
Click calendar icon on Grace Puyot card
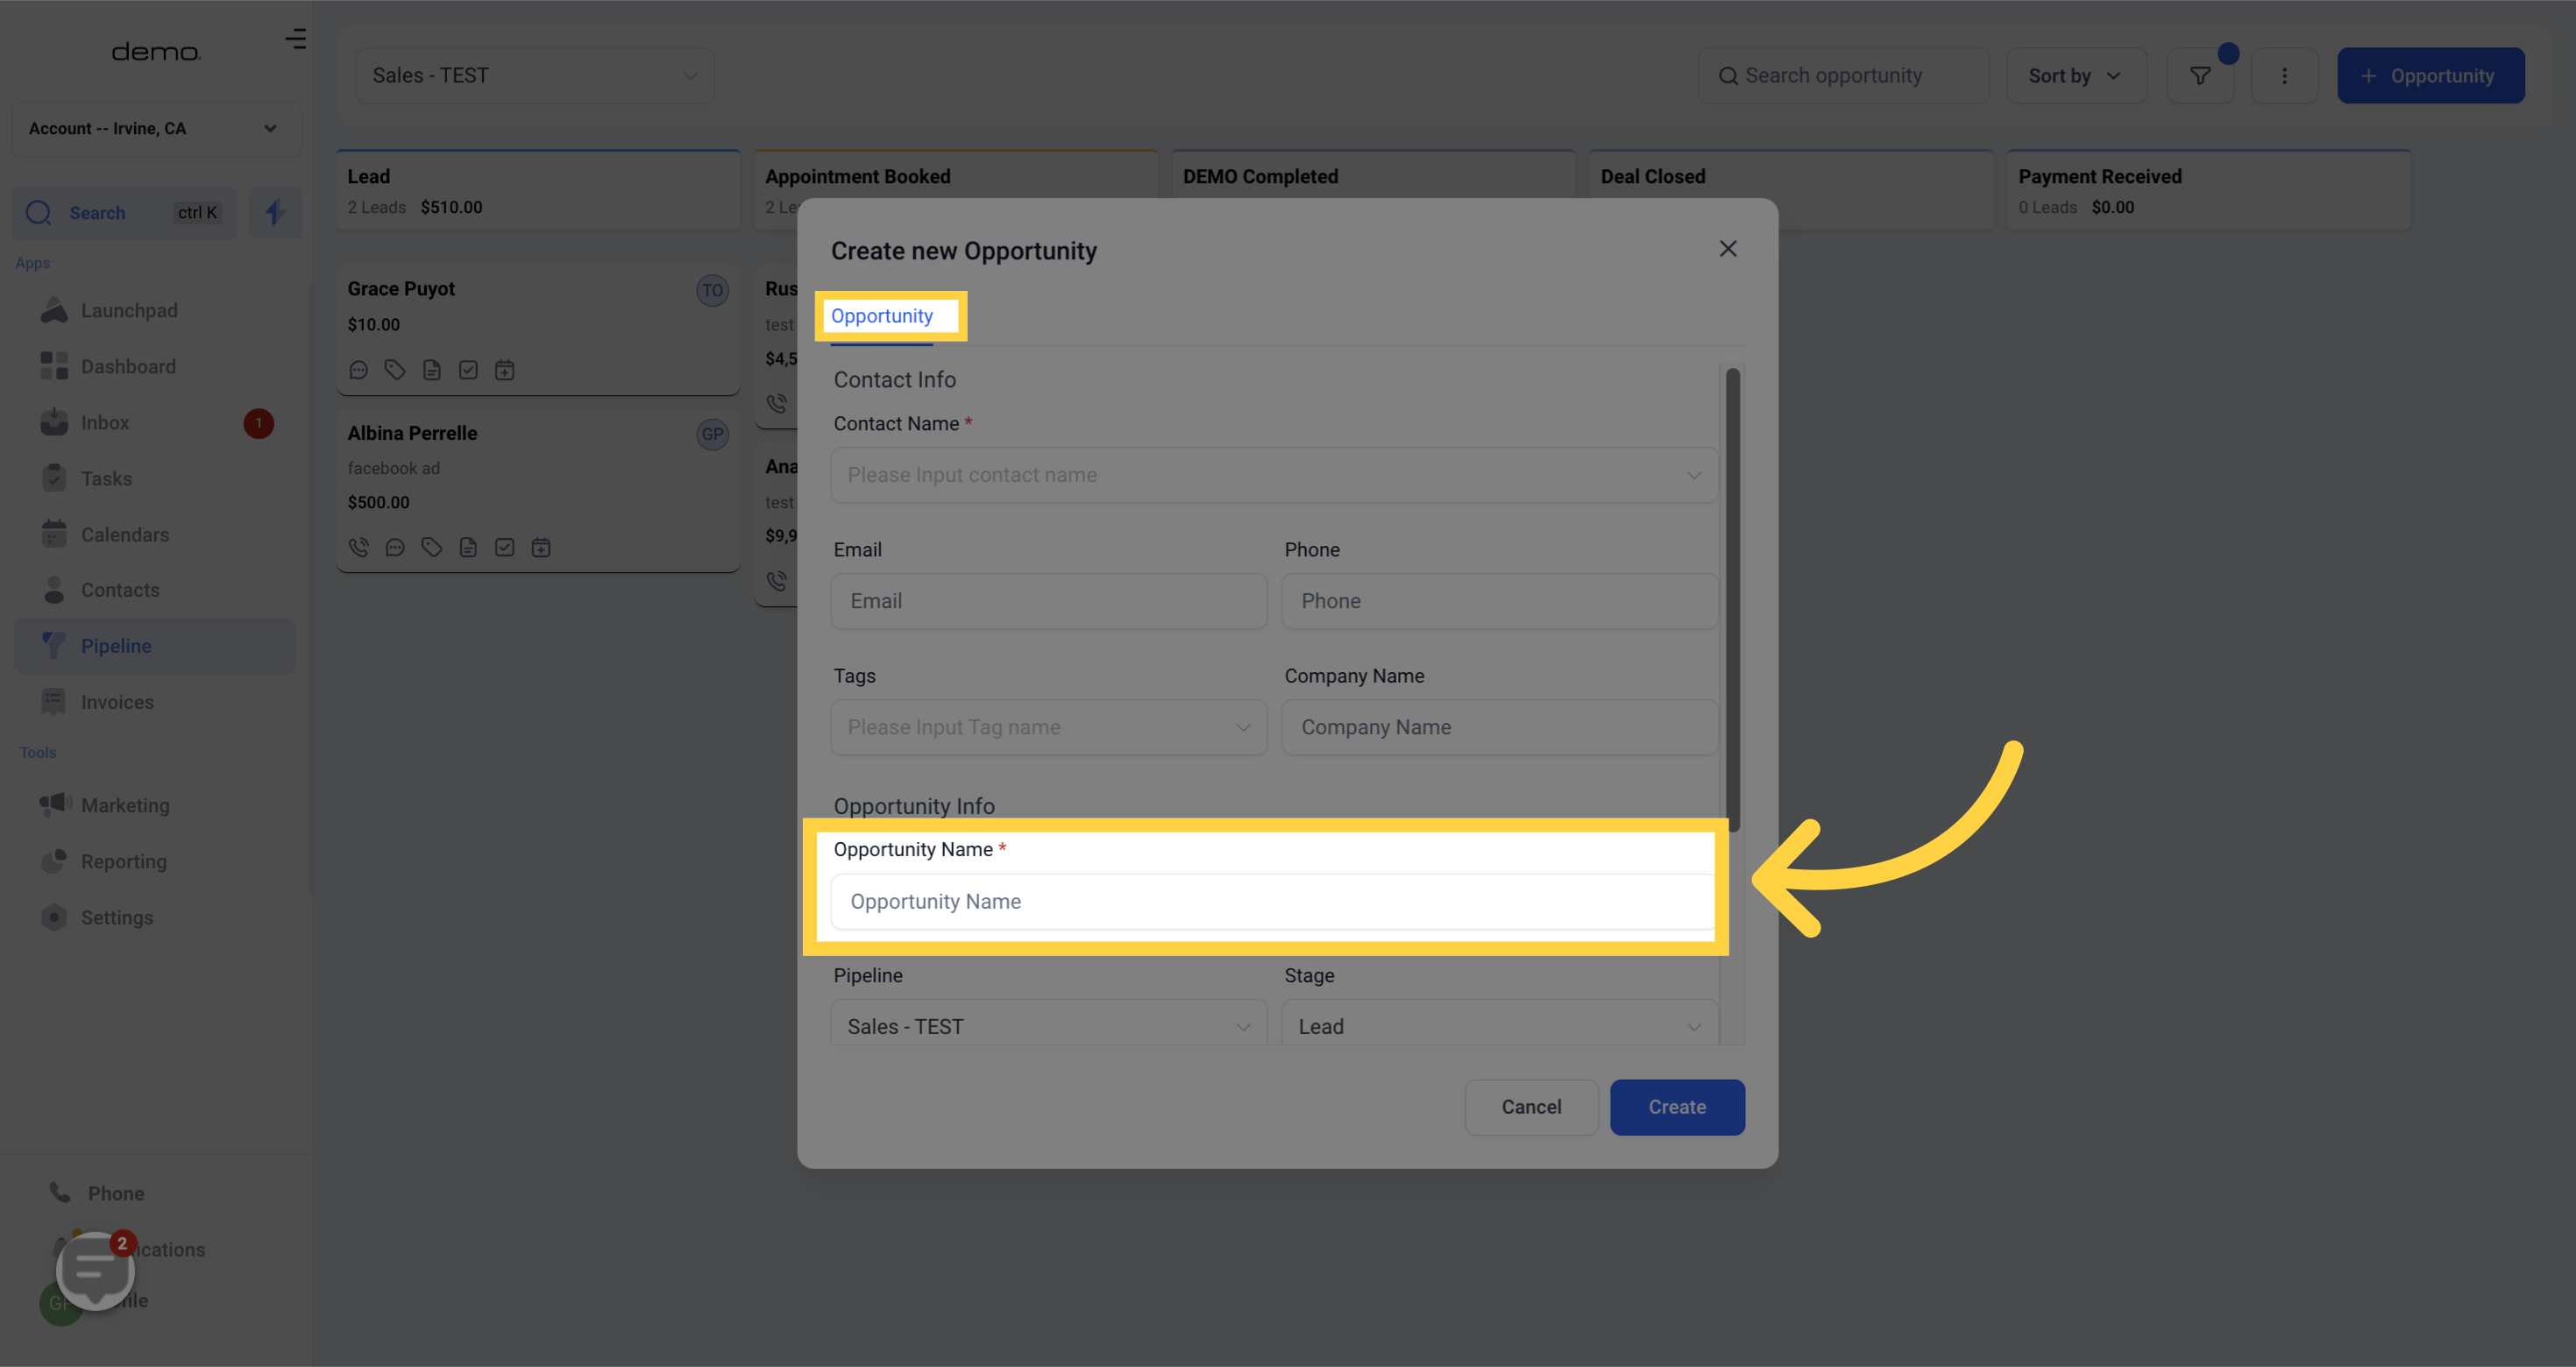[x=505, y=370]
